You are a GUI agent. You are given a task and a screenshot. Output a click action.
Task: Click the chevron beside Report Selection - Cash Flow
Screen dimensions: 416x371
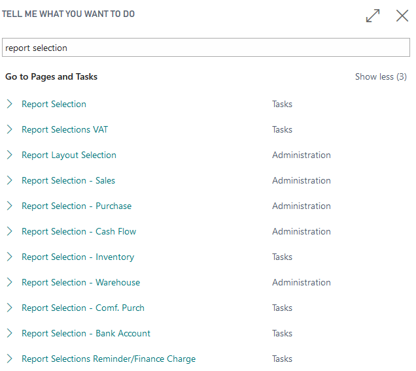pyautogui.click(x=10, y=231)
